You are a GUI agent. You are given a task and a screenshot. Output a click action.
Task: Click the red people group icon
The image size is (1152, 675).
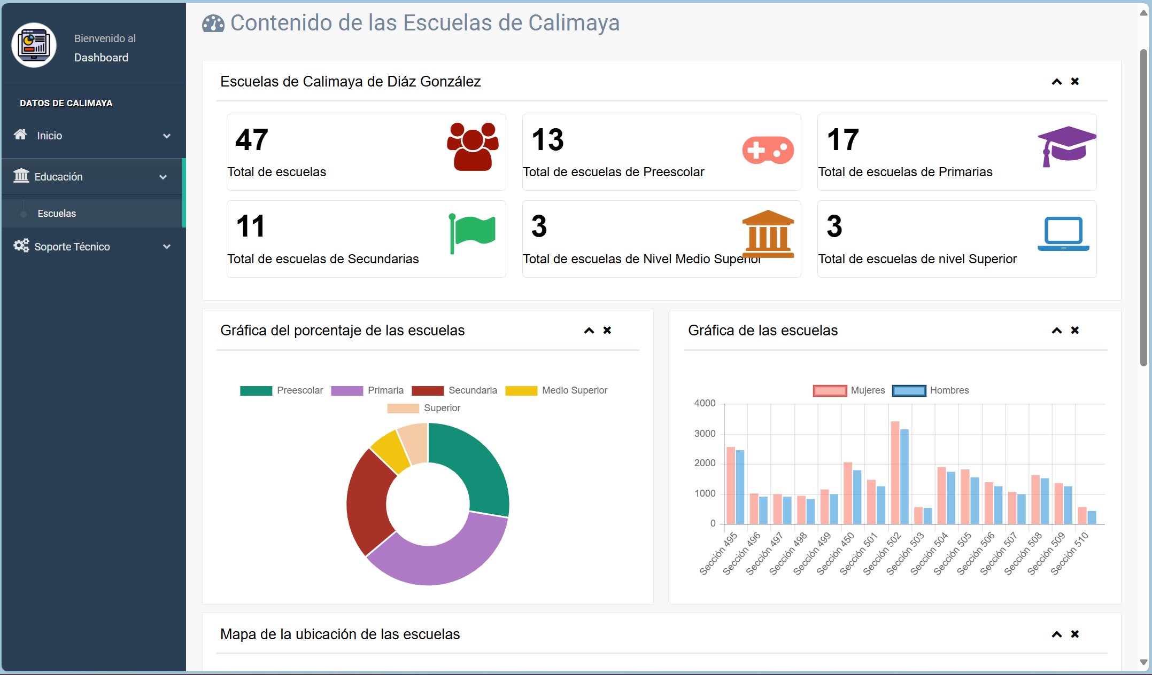[x=473, y=147]
